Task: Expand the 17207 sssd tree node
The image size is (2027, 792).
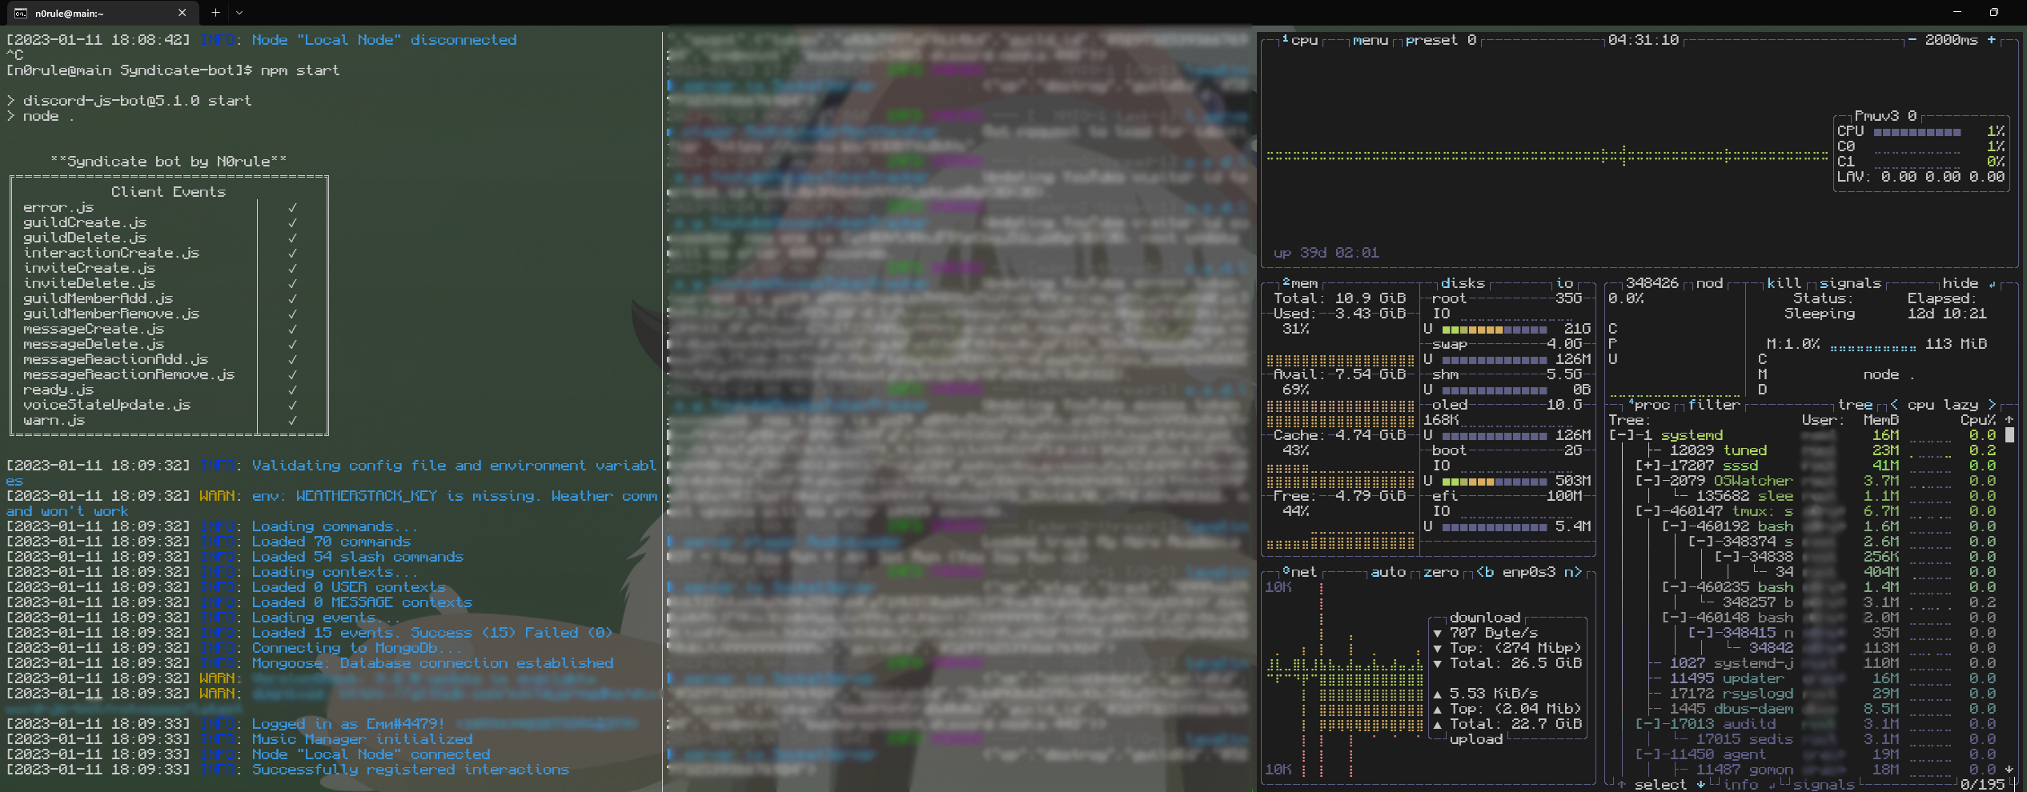Action: coord(1648,466)
